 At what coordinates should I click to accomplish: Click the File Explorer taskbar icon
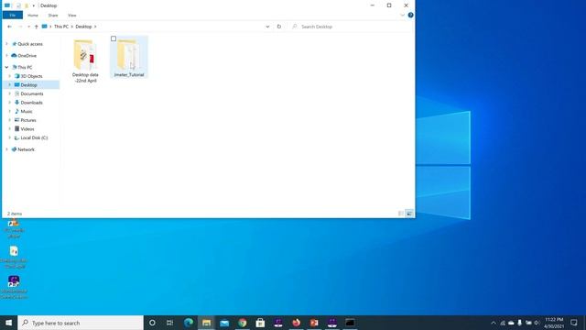click(x=206, y=323)
